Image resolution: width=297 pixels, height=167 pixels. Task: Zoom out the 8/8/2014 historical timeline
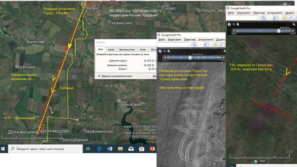coord(234,25)
